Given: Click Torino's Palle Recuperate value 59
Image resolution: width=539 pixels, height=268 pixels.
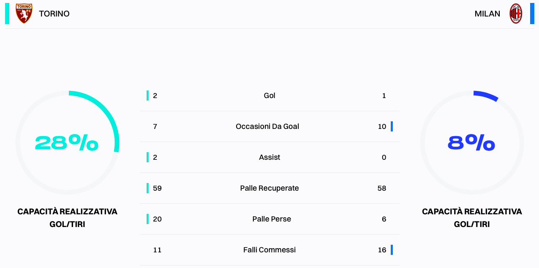Looking at the screenshot, I should 157,188.
